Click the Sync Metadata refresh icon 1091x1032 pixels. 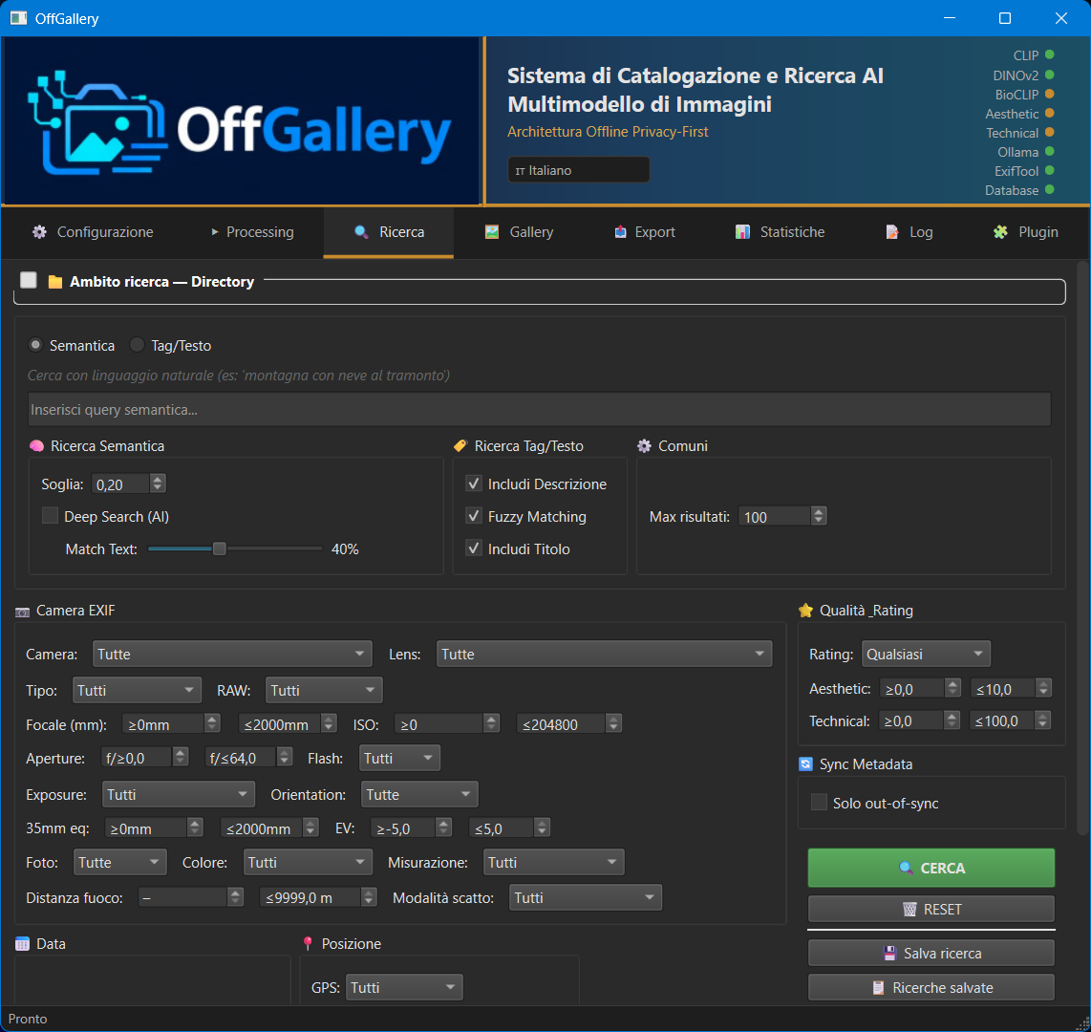[805, 764]
